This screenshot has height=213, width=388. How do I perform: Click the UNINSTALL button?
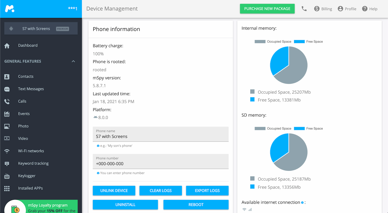click(125, 205)
